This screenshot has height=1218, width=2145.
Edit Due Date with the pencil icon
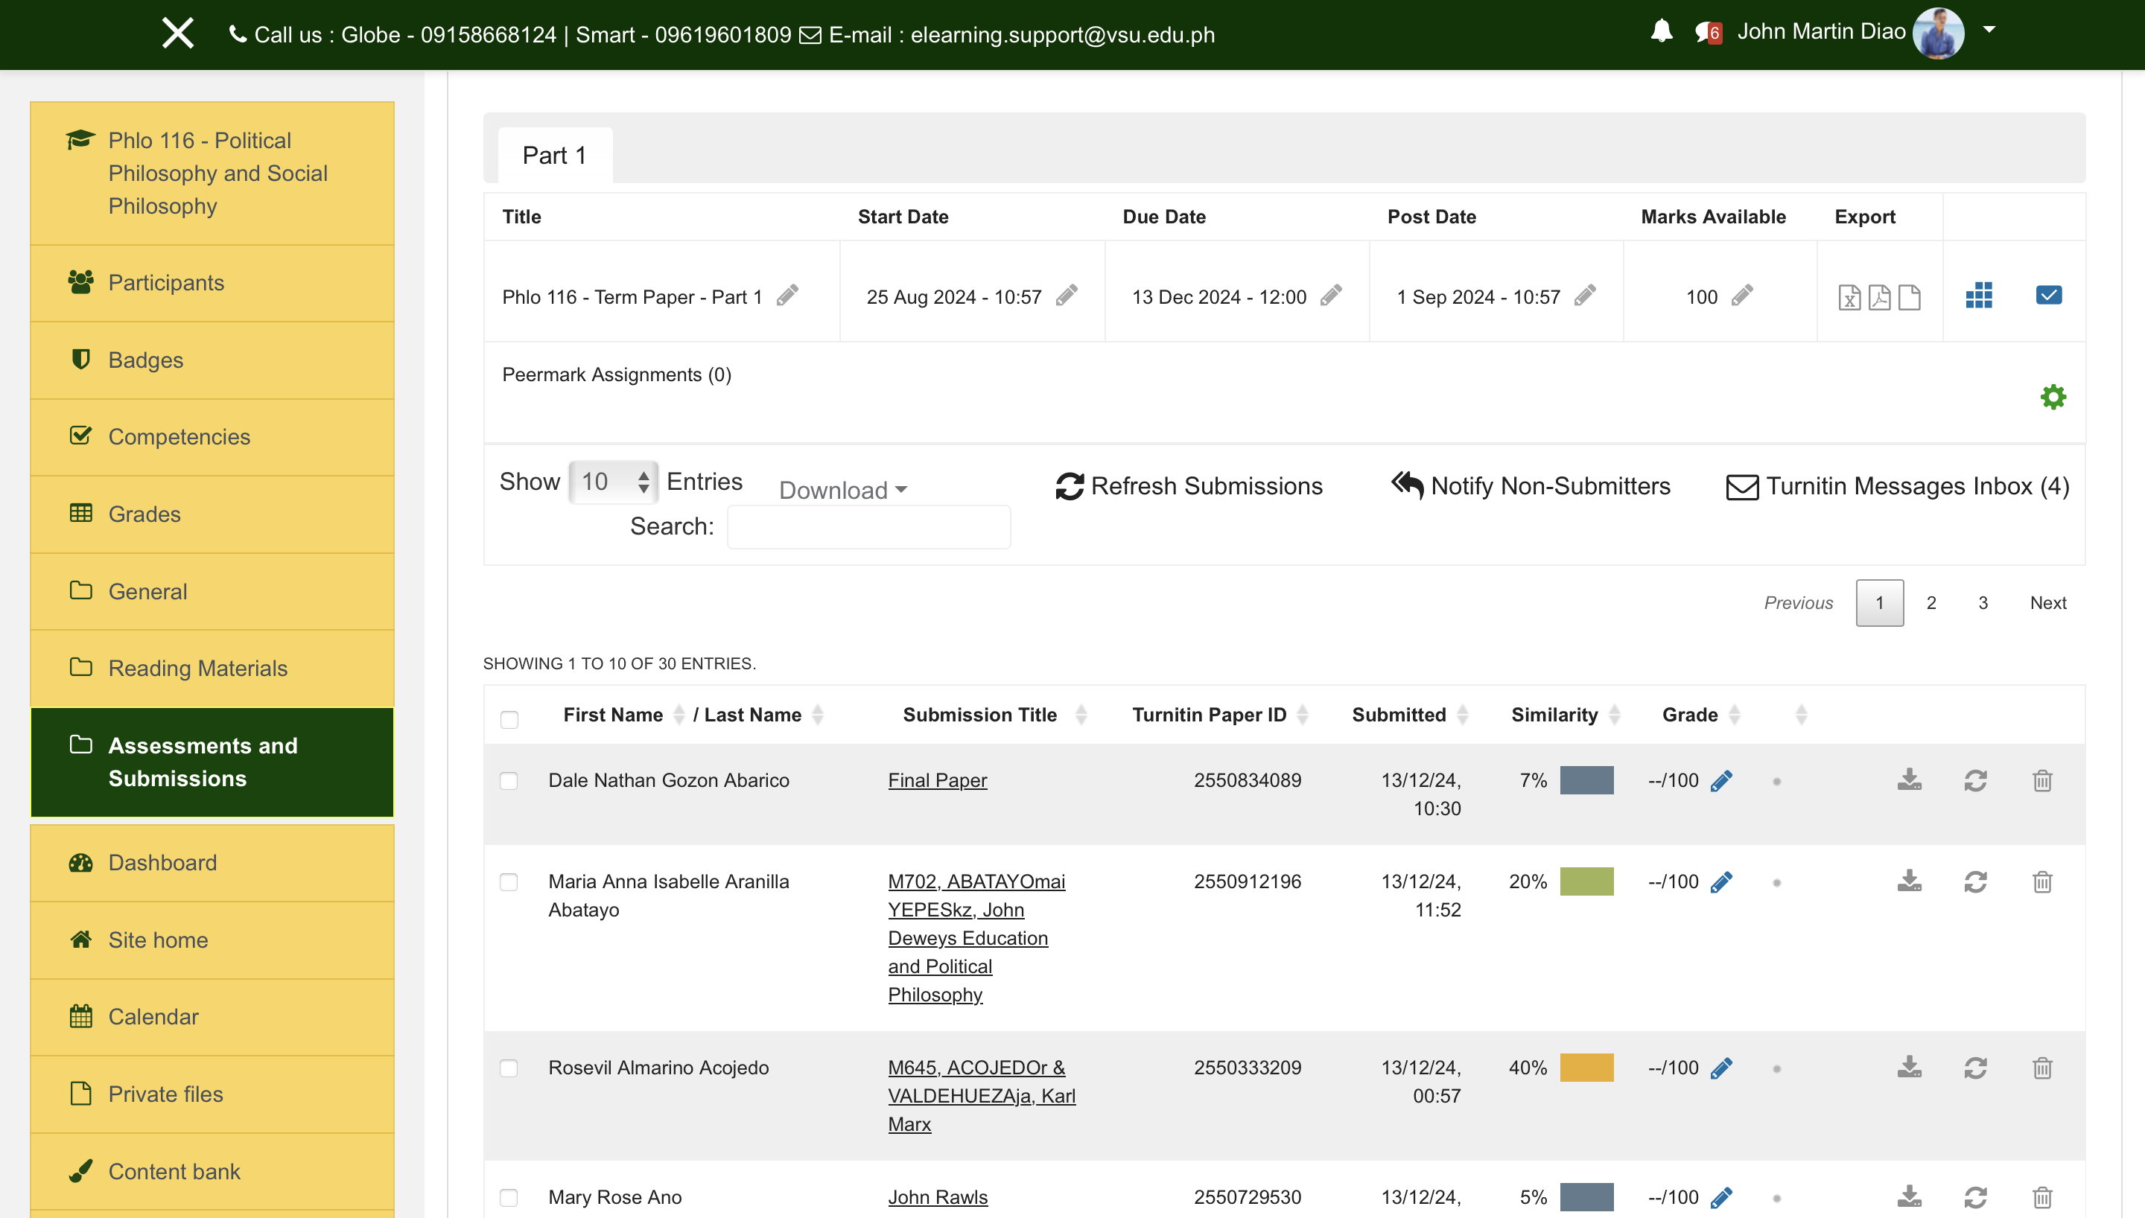pyautogui.click(x=1331, y=296)
